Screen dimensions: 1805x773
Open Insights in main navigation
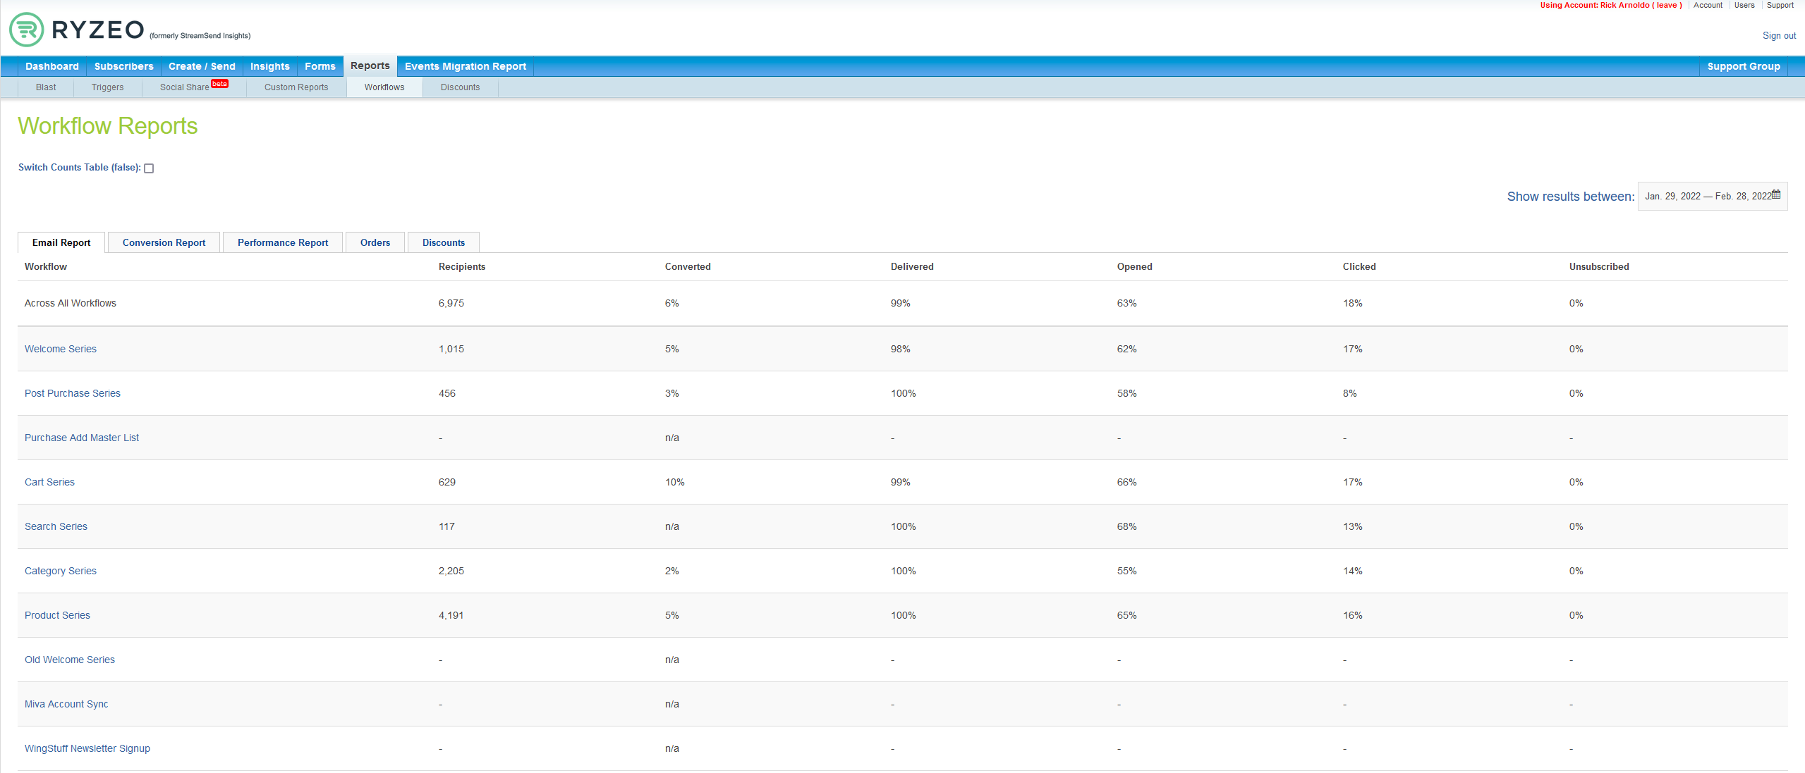[269, 66]
